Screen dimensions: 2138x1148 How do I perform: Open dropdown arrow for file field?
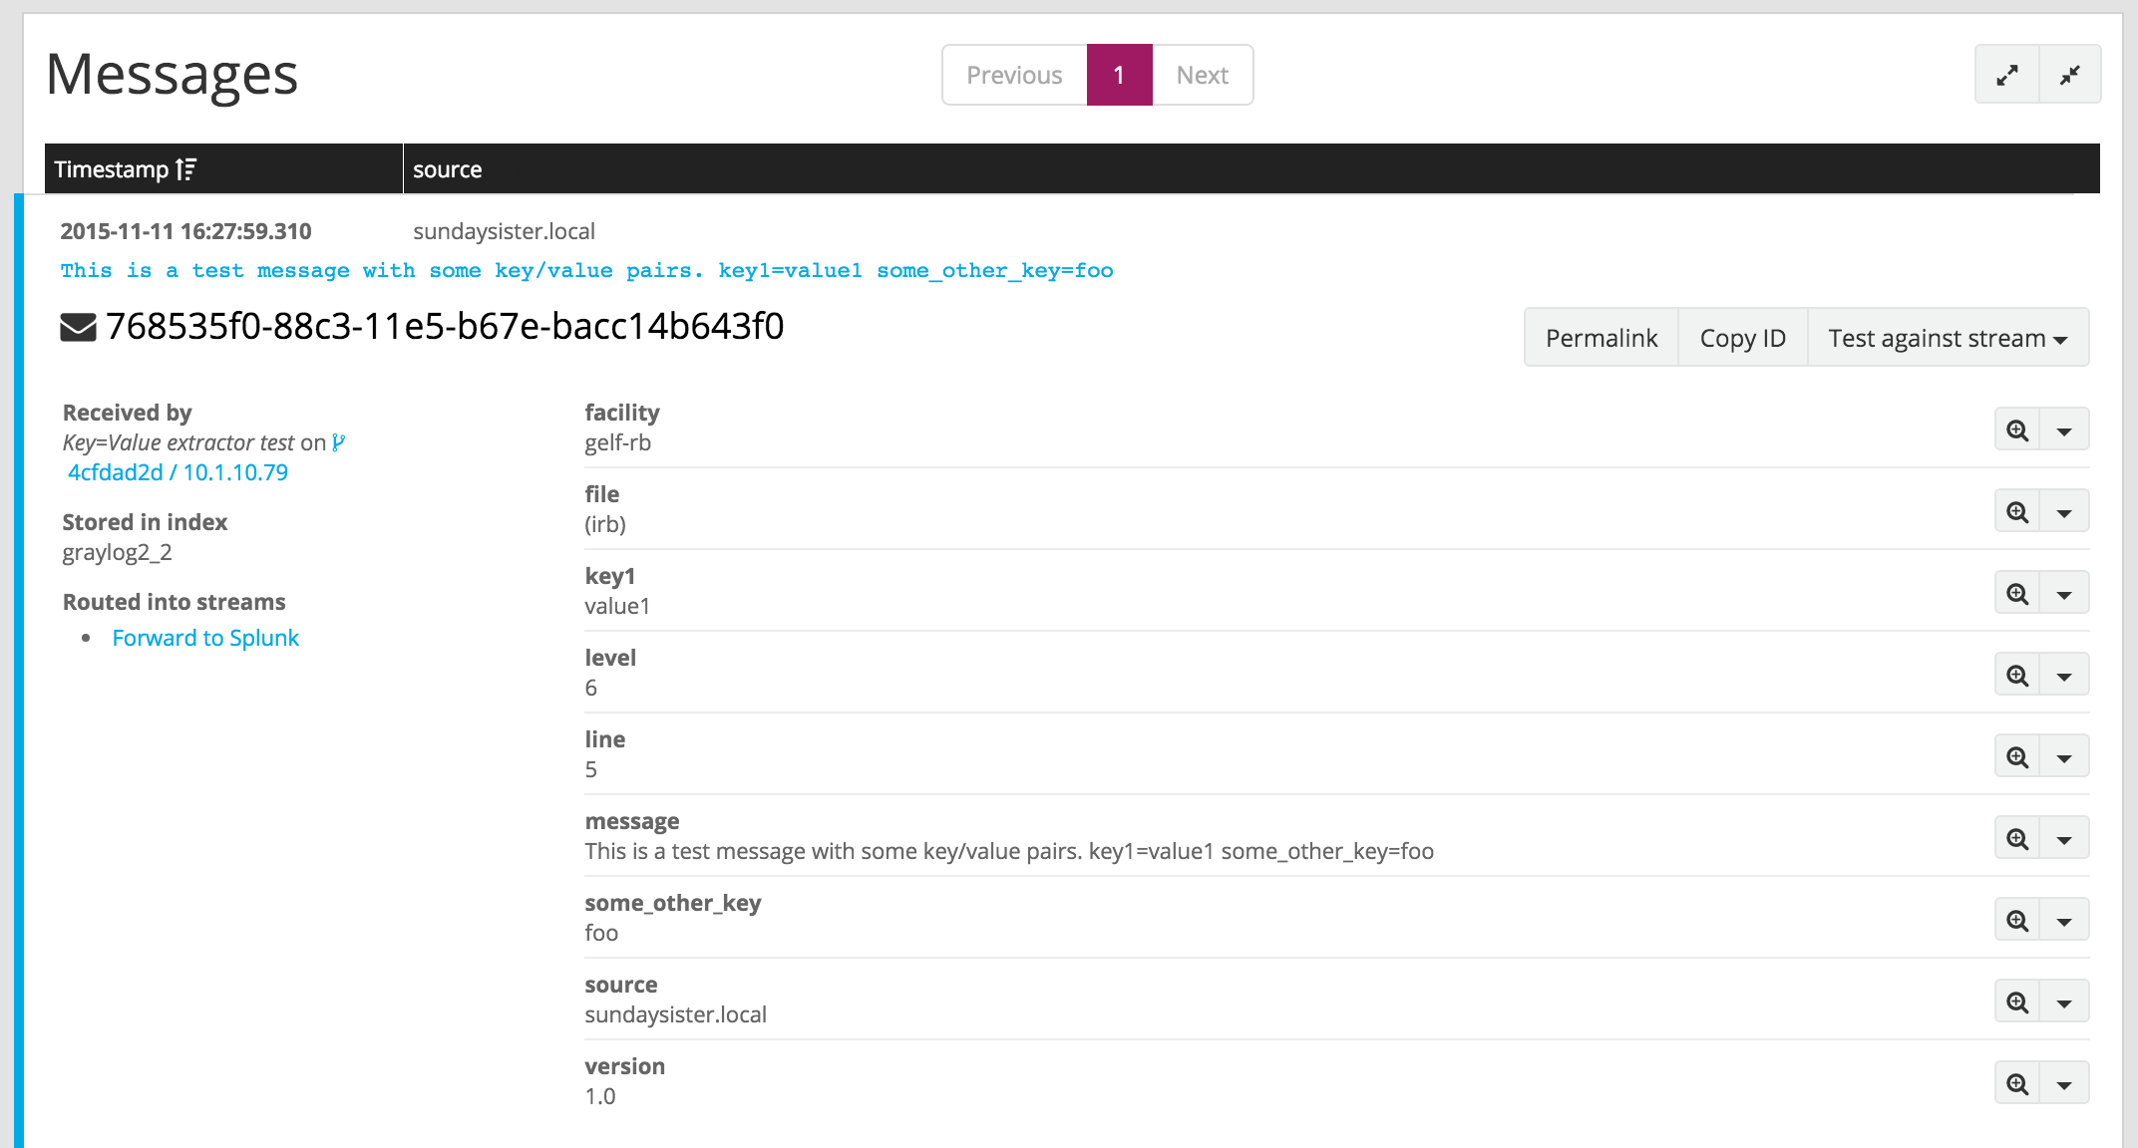pyautogui.click(x=2064, y=513)
